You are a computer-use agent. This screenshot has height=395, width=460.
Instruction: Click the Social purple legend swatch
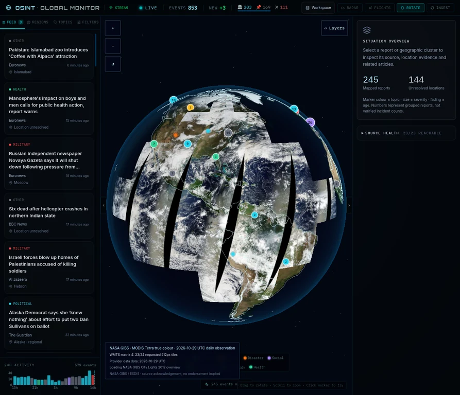(x=269, y=358)
